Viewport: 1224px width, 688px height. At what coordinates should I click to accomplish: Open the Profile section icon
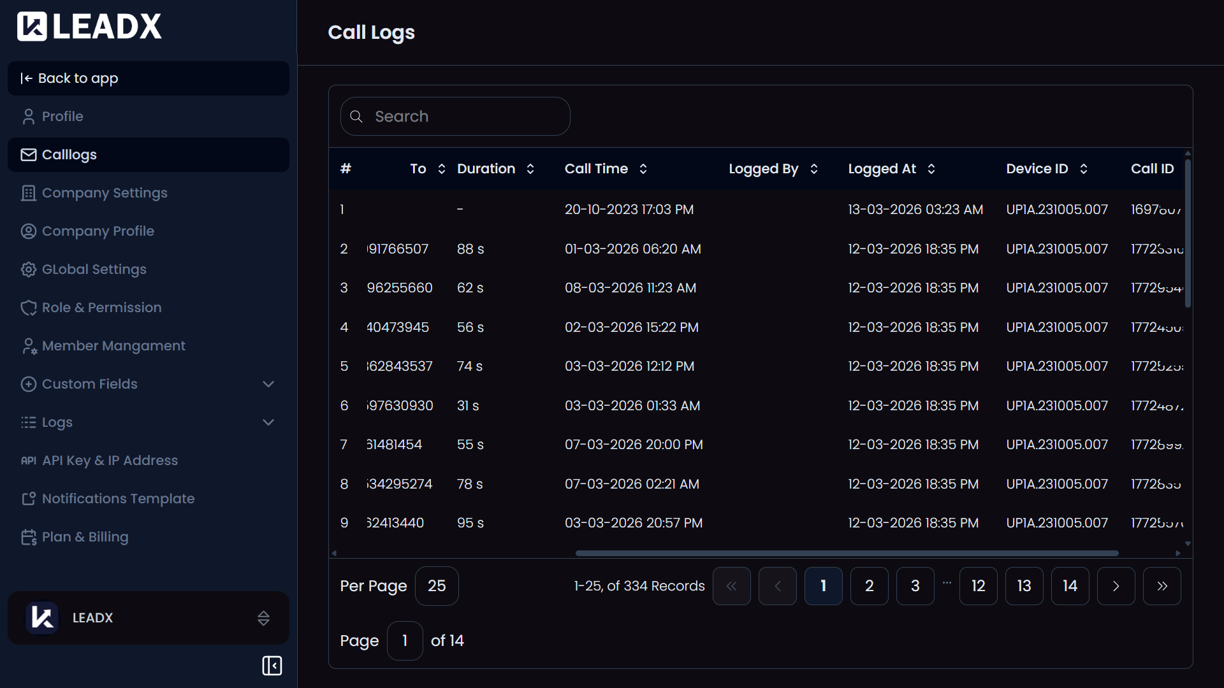click(x=28, y=117)
